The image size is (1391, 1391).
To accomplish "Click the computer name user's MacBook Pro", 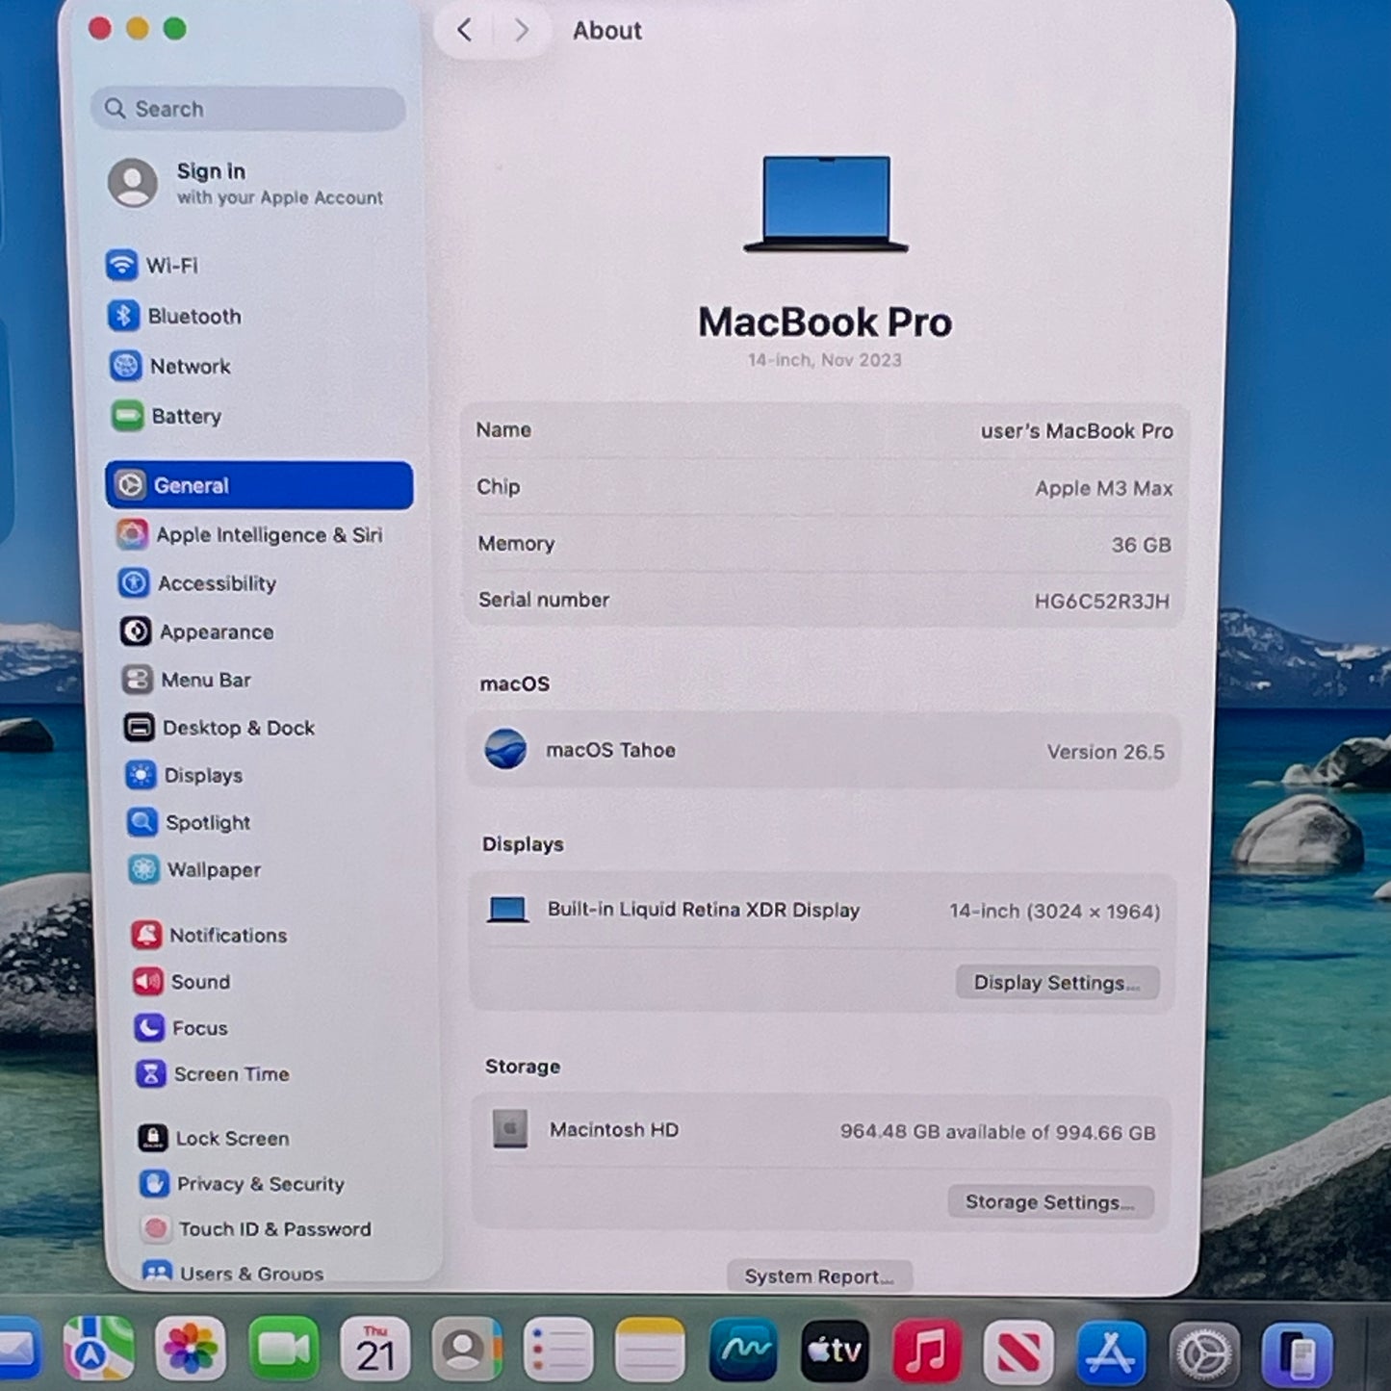I will tap(1076, 430).
